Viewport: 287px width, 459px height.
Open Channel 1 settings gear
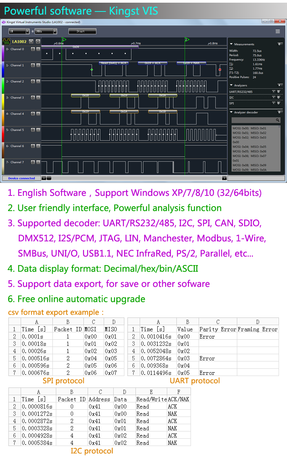[33, 65]
